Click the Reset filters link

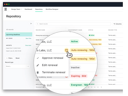point(17,58)
